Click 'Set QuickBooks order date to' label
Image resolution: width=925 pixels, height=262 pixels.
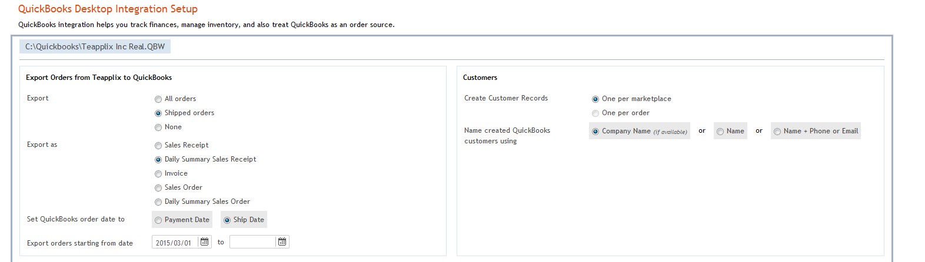coord(76,219)
